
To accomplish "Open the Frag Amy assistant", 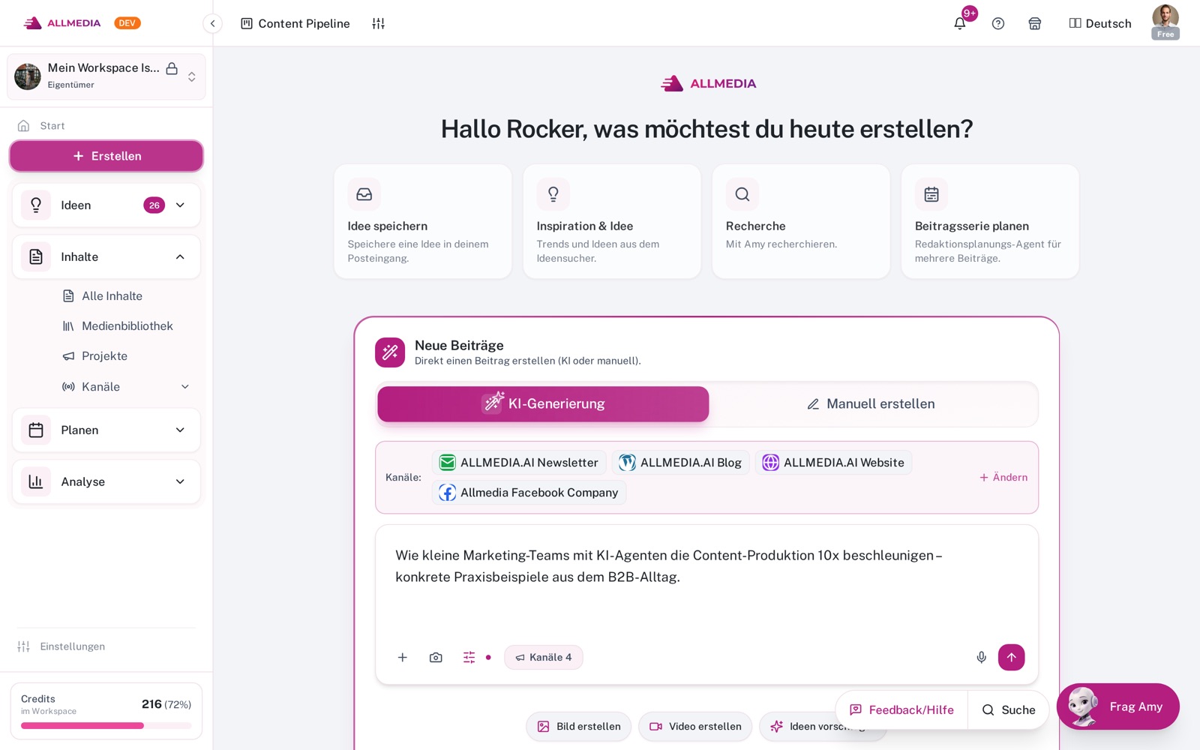I will pyautogui.click(x=1117, y=706).
